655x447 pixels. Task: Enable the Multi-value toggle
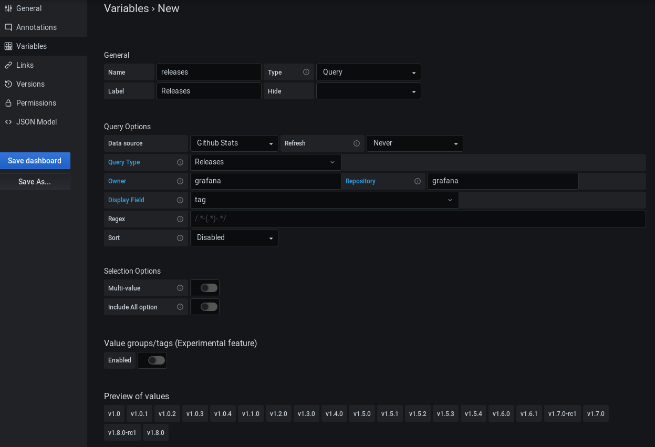pyautogui.click(x=205, y=287)
